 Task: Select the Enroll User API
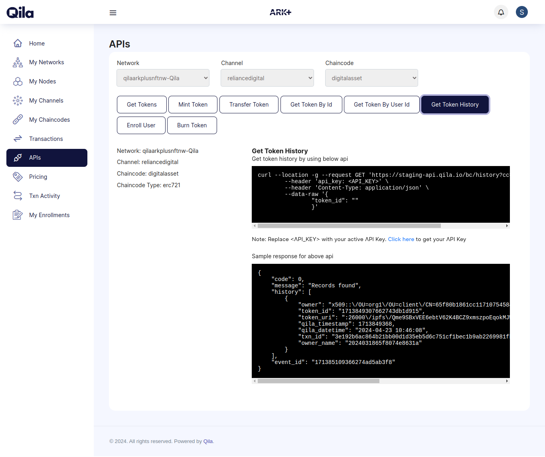pos(141,125)
